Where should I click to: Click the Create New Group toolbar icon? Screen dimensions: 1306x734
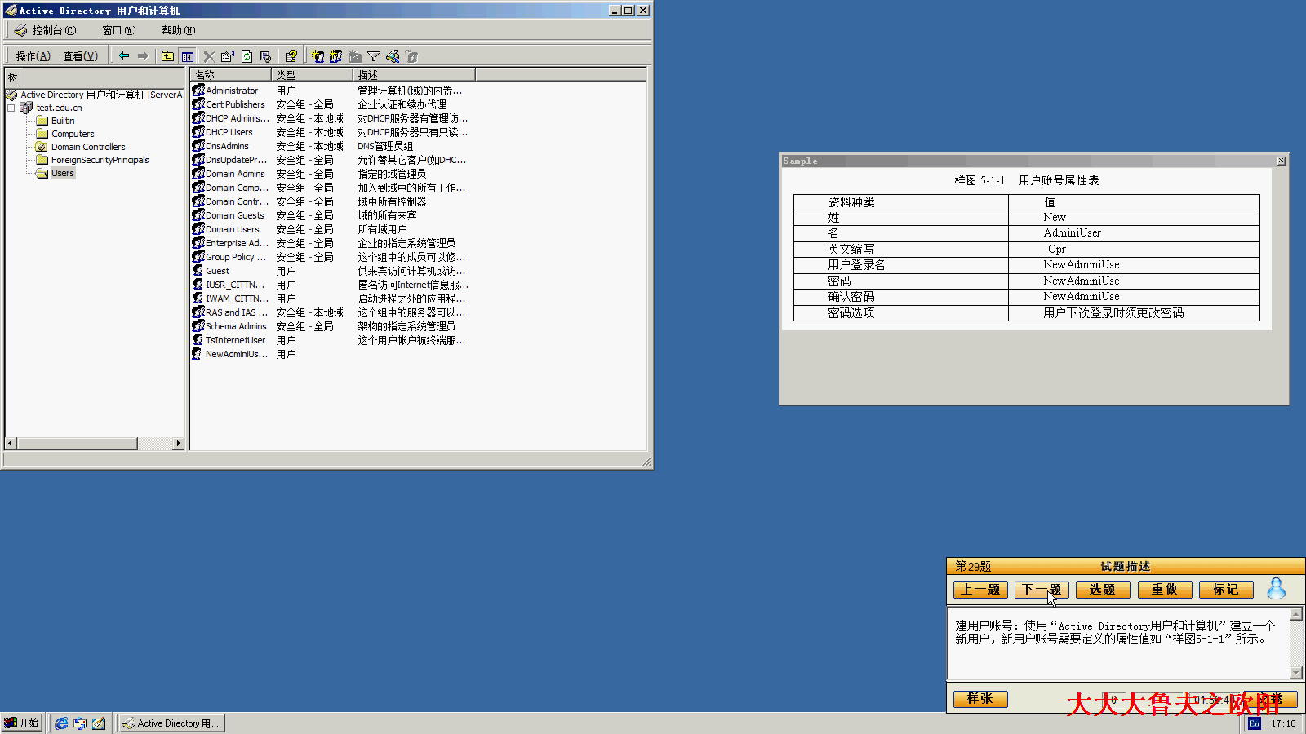(x=335, y=56)
